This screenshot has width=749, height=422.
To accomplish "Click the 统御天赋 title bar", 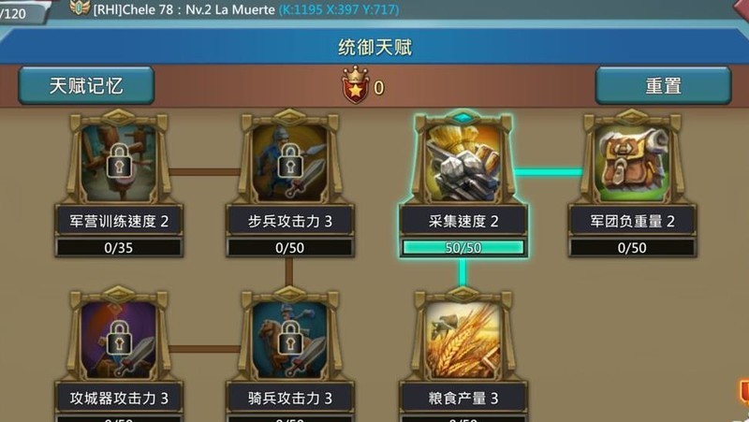I will (x=374, y=47).
